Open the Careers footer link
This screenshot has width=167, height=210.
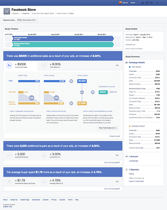[x=46, y=200]
